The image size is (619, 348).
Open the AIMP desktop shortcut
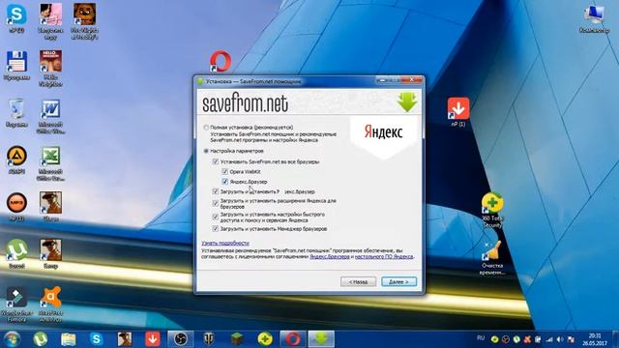(16, 159)
